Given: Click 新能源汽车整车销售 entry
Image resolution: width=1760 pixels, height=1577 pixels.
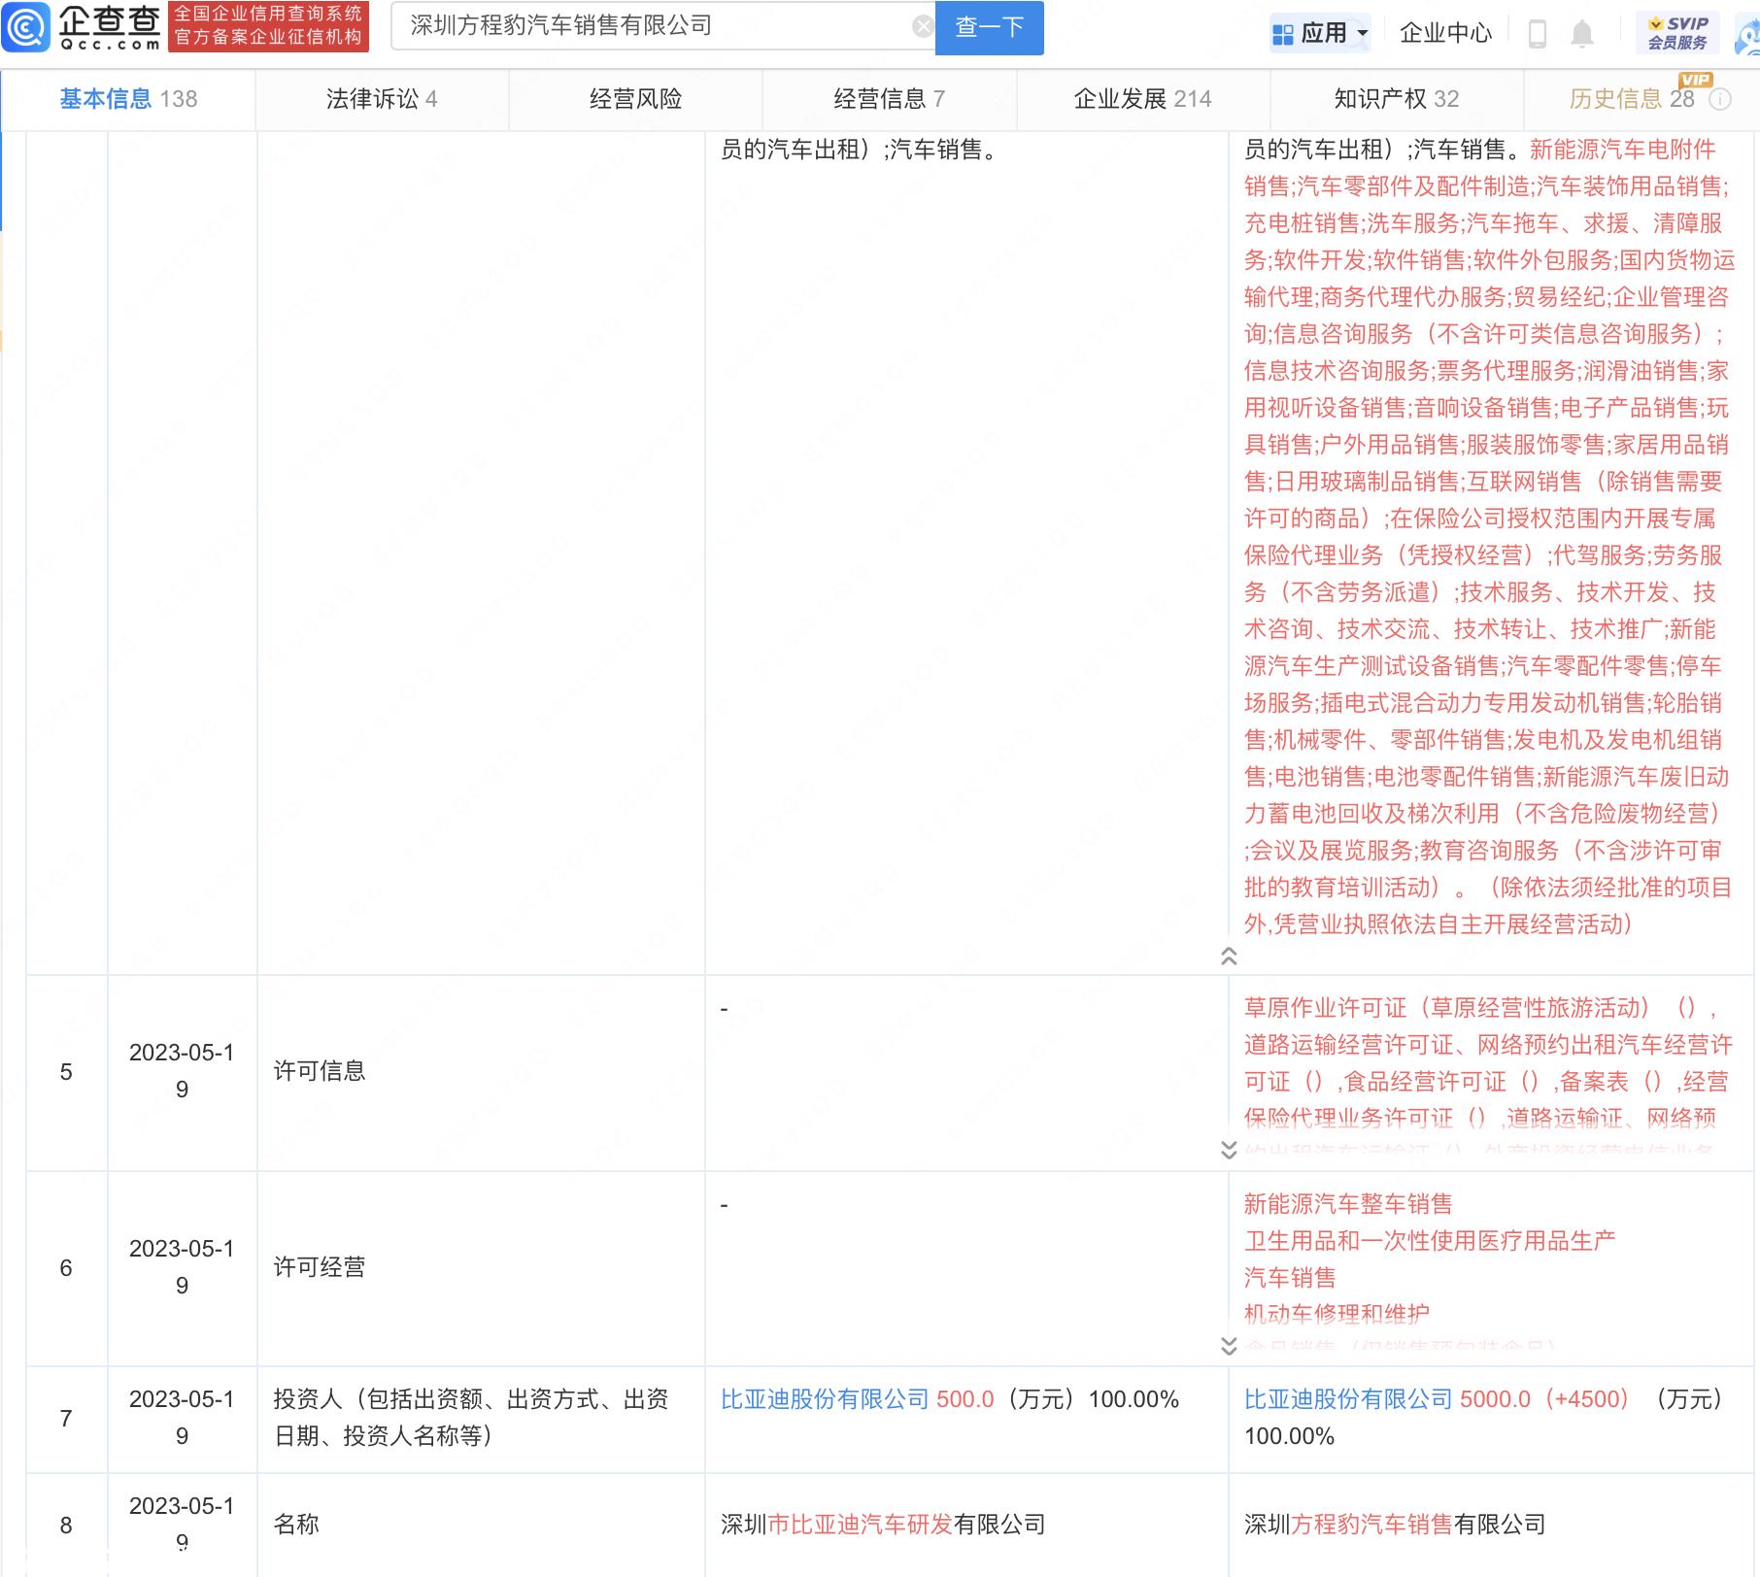Looking at the screenshot, I should pos(1348,1204).
